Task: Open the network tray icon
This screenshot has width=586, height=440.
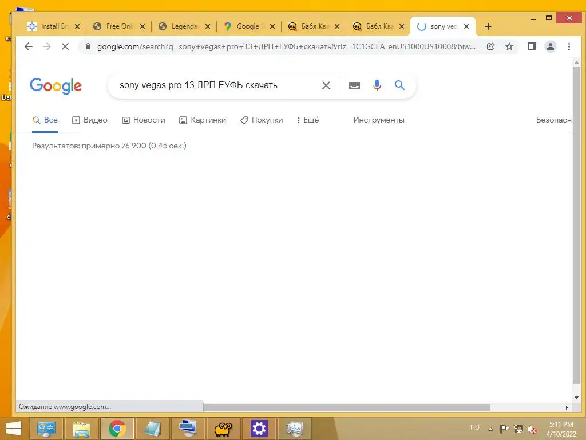Action: (518, 429)
